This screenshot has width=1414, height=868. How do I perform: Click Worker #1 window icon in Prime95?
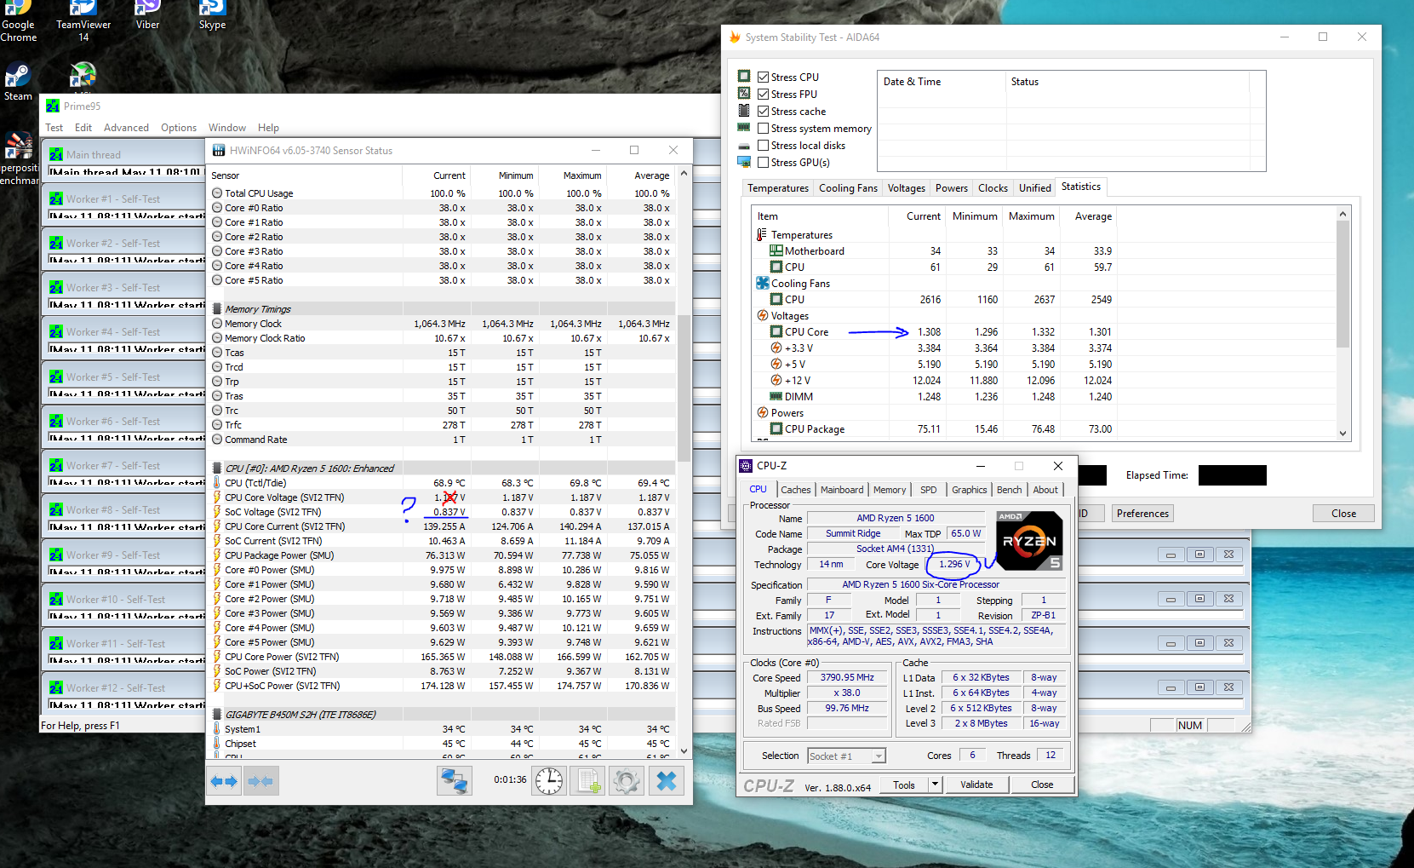(x=56, y=199)
